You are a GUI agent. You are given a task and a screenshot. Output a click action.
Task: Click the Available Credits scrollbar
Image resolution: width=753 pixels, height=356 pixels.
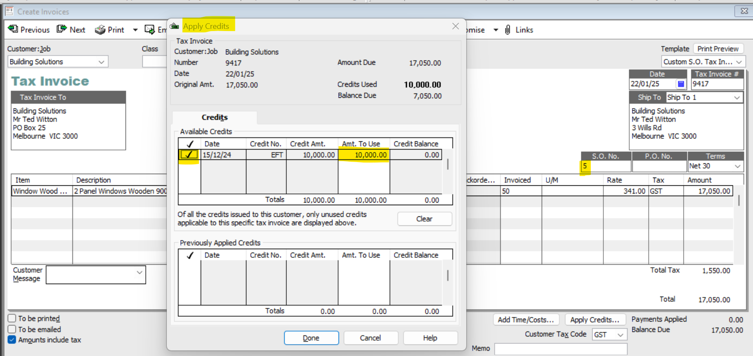(x=448, y=165)
